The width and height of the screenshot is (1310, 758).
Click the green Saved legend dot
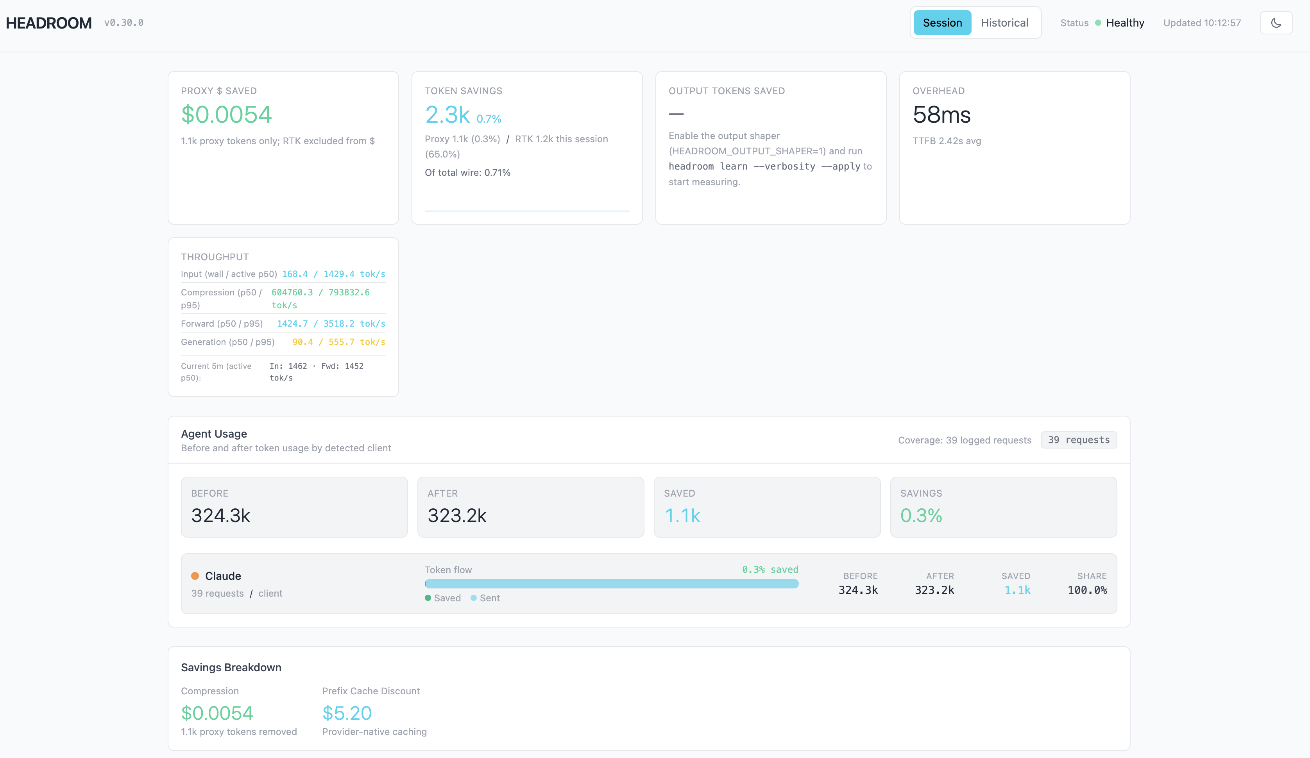tap(428, 598)
